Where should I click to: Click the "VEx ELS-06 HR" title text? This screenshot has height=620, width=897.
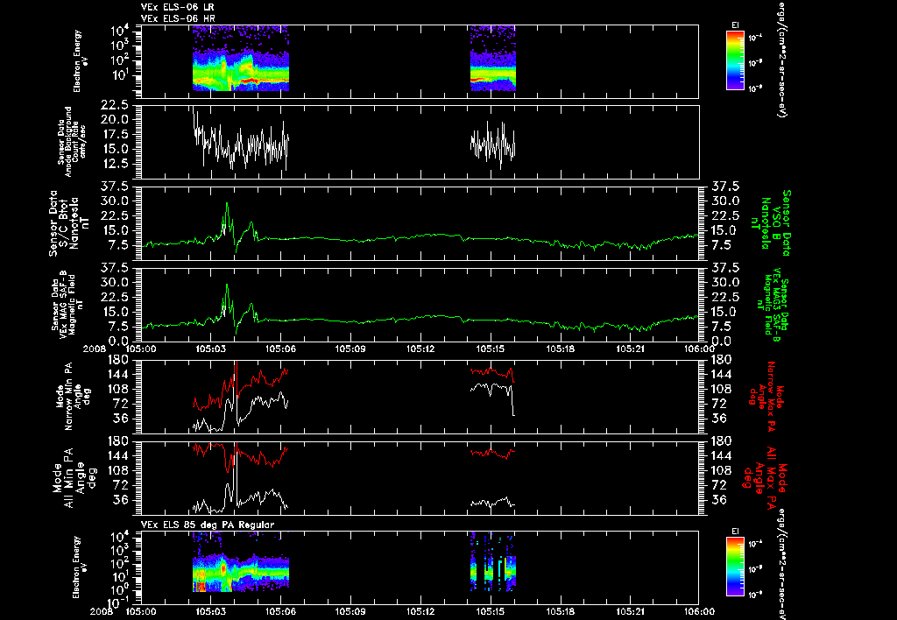click(177, 18)
